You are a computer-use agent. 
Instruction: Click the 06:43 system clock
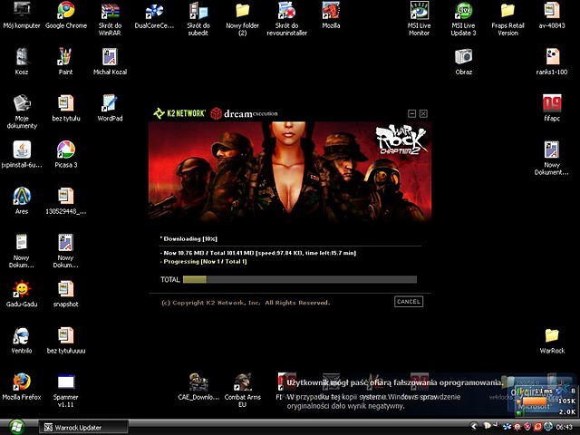pyautogui.click(x=564, y=427)
